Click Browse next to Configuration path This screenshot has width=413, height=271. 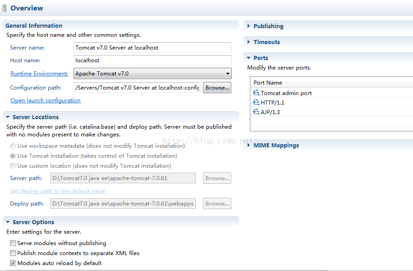[217, 87]
